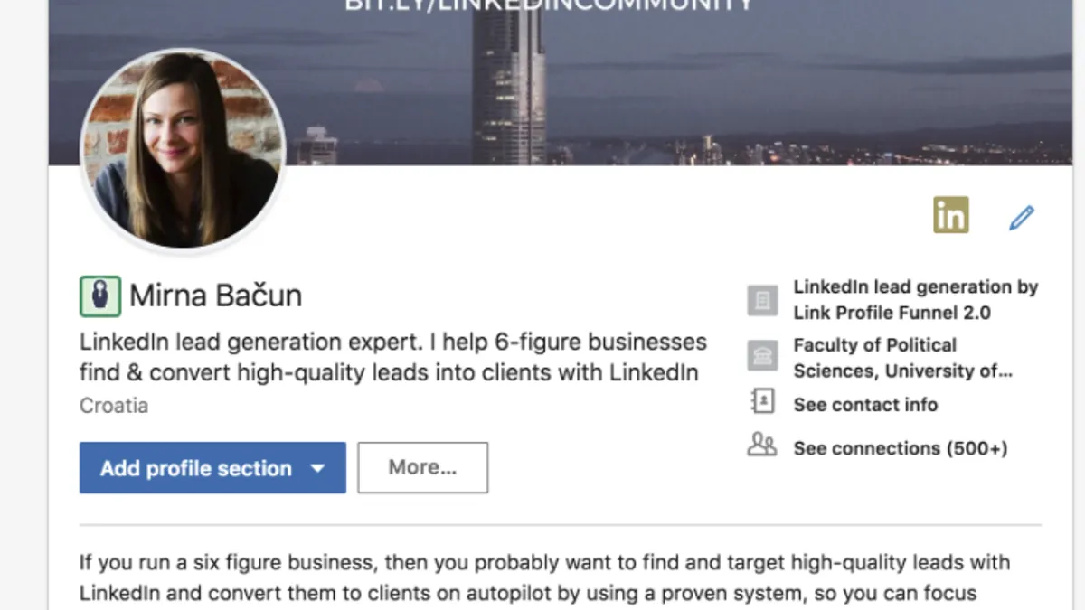
Task: Click the contact card icon
Action: 762,402
